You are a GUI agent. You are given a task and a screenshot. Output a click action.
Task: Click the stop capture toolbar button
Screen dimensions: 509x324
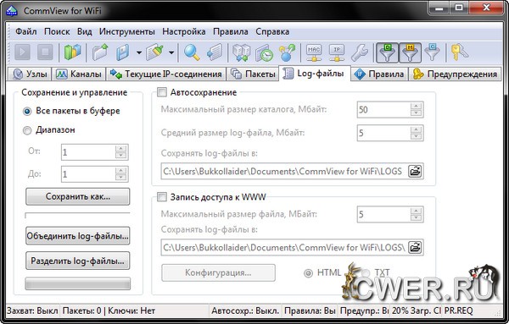click(x=45, y=52)
